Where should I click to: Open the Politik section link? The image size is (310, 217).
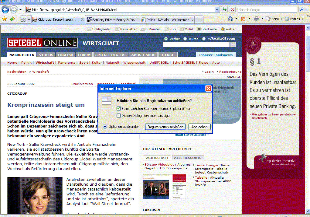pos(26,62)
